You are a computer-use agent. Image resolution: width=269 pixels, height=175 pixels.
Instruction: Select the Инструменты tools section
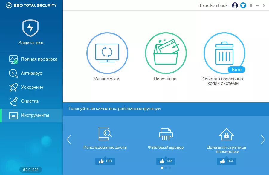coord(31,115)
